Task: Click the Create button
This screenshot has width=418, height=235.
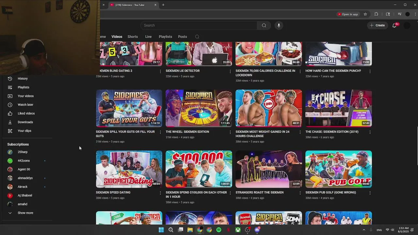Action: click(377, 25)
